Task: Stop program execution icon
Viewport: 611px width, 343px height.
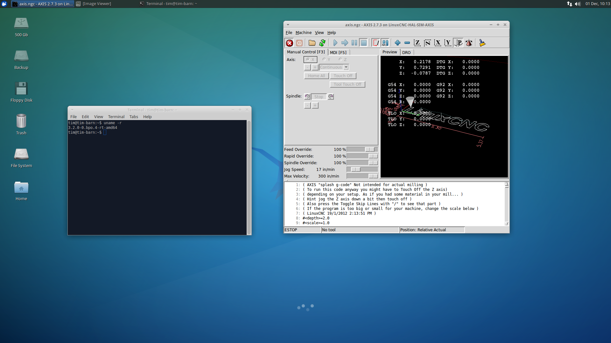Action: tap(364, 43)
